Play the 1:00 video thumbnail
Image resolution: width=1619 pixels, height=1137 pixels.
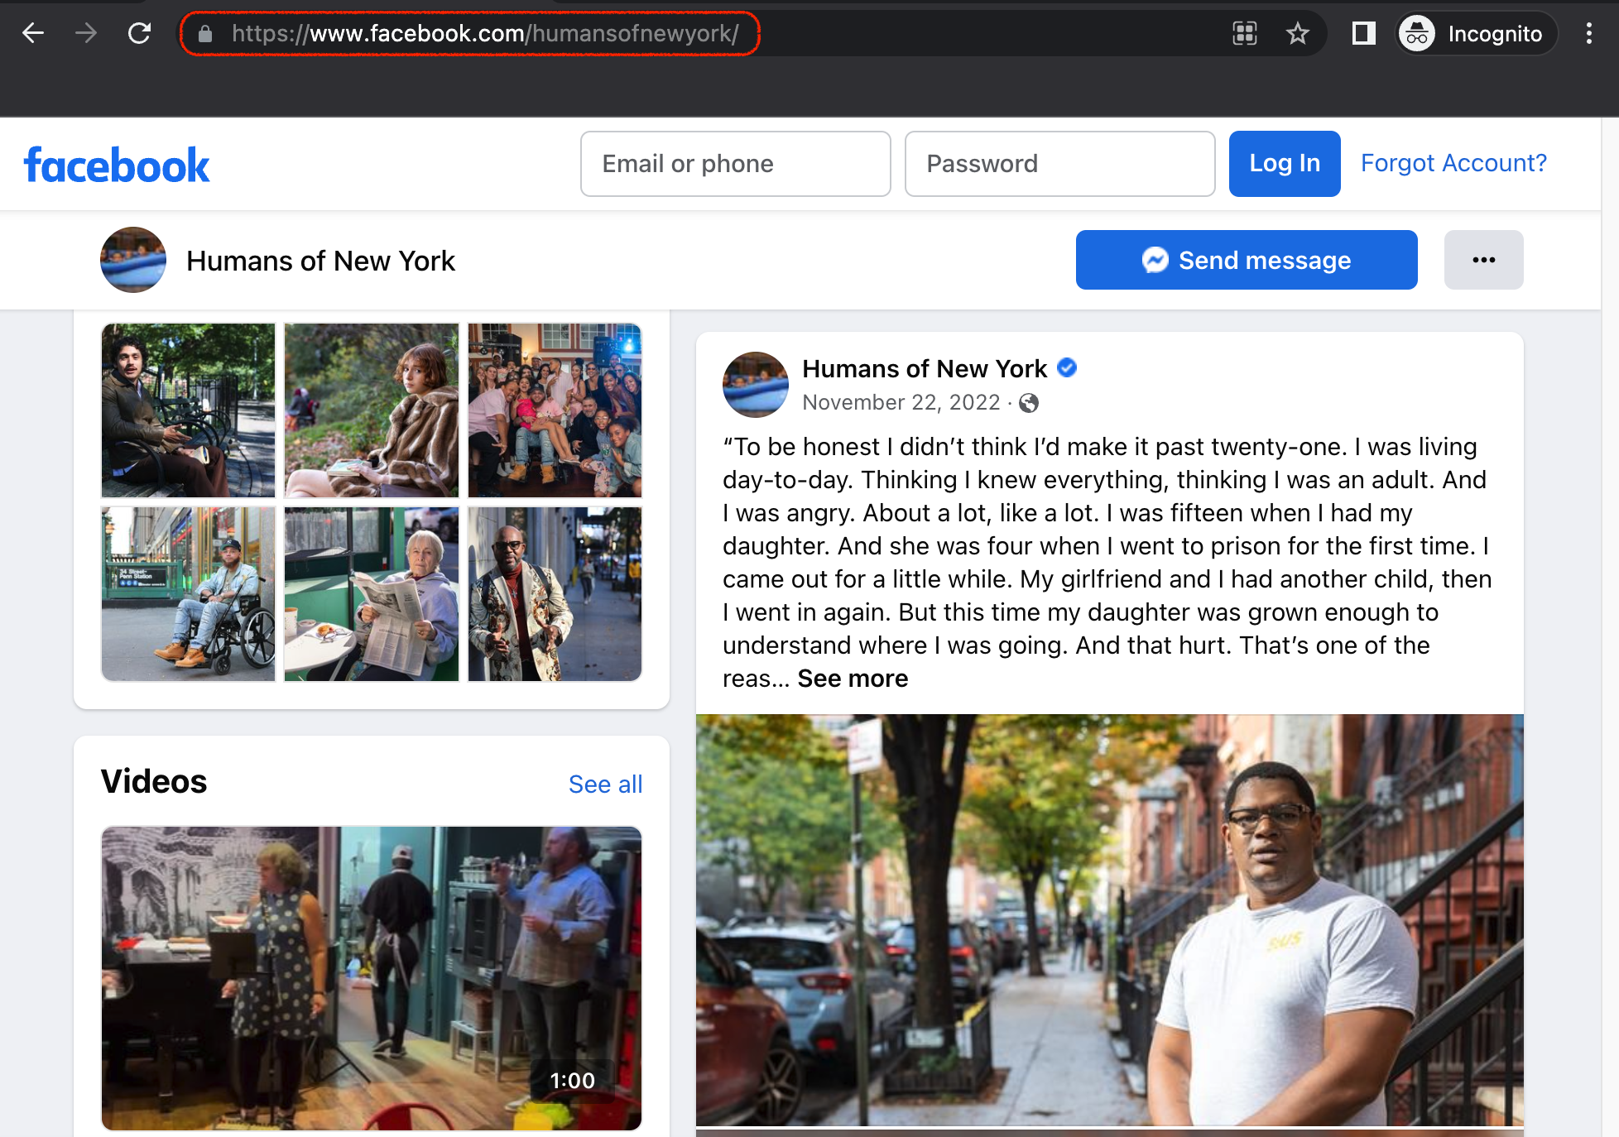tap(372, 978)
